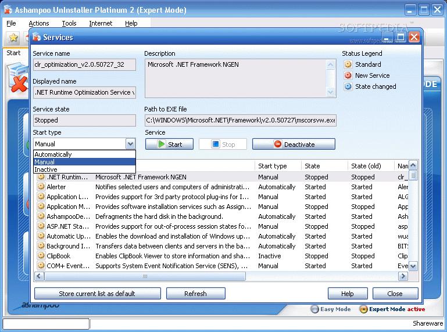This screenshot has width=447, height=332.
Task: Sort by the State (old) column header
Action: [x=371, y=166]
